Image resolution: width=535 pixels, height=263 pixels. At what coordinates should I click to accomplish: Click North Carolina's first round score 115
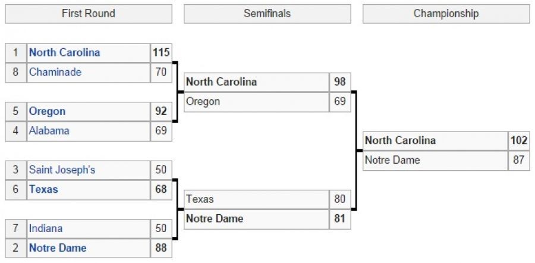tap(161, 52)
